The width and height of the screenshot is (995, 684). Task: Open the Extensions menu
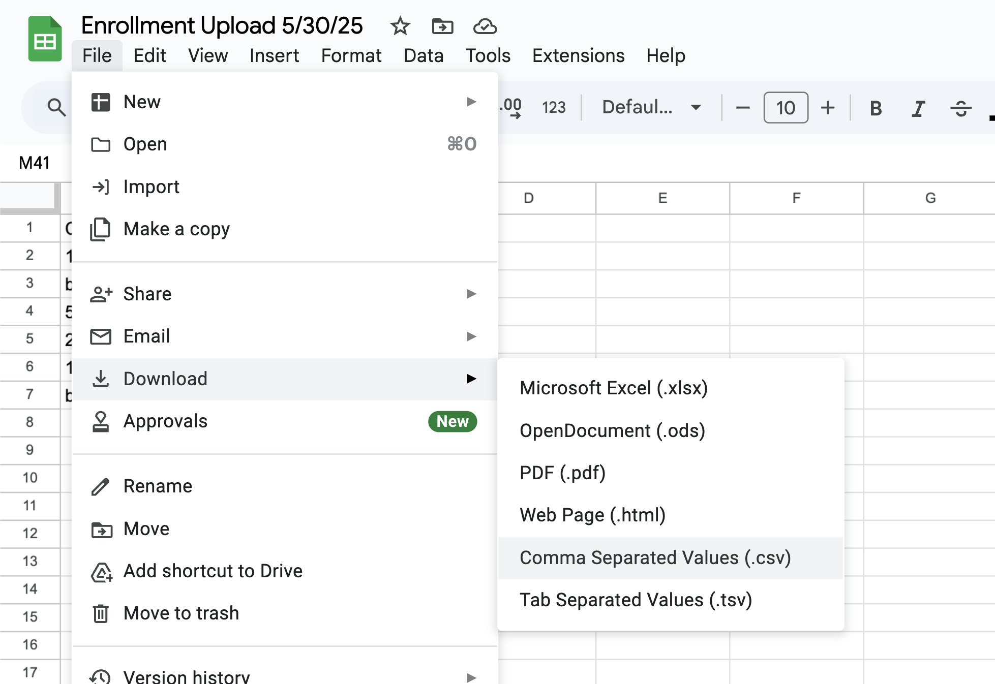point(579,55)
